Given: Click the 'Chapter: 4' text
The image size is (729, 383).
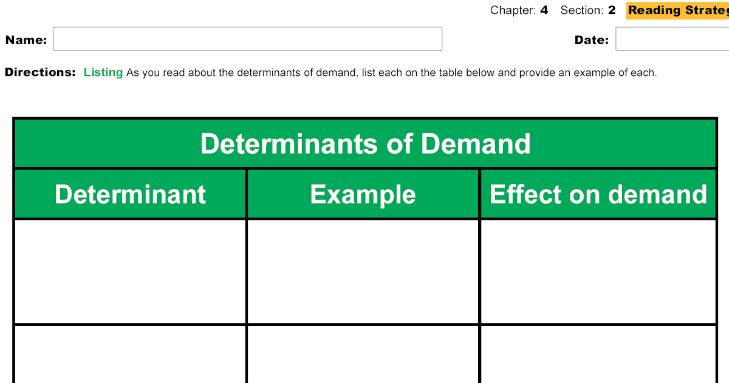Looking at the screenshot, I should click(x=519, y=10).
